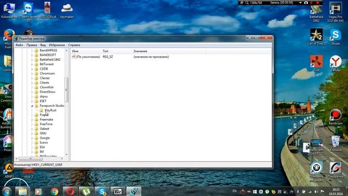Expand the Google registry key
348x196 pixels.
tap(32, 138)
